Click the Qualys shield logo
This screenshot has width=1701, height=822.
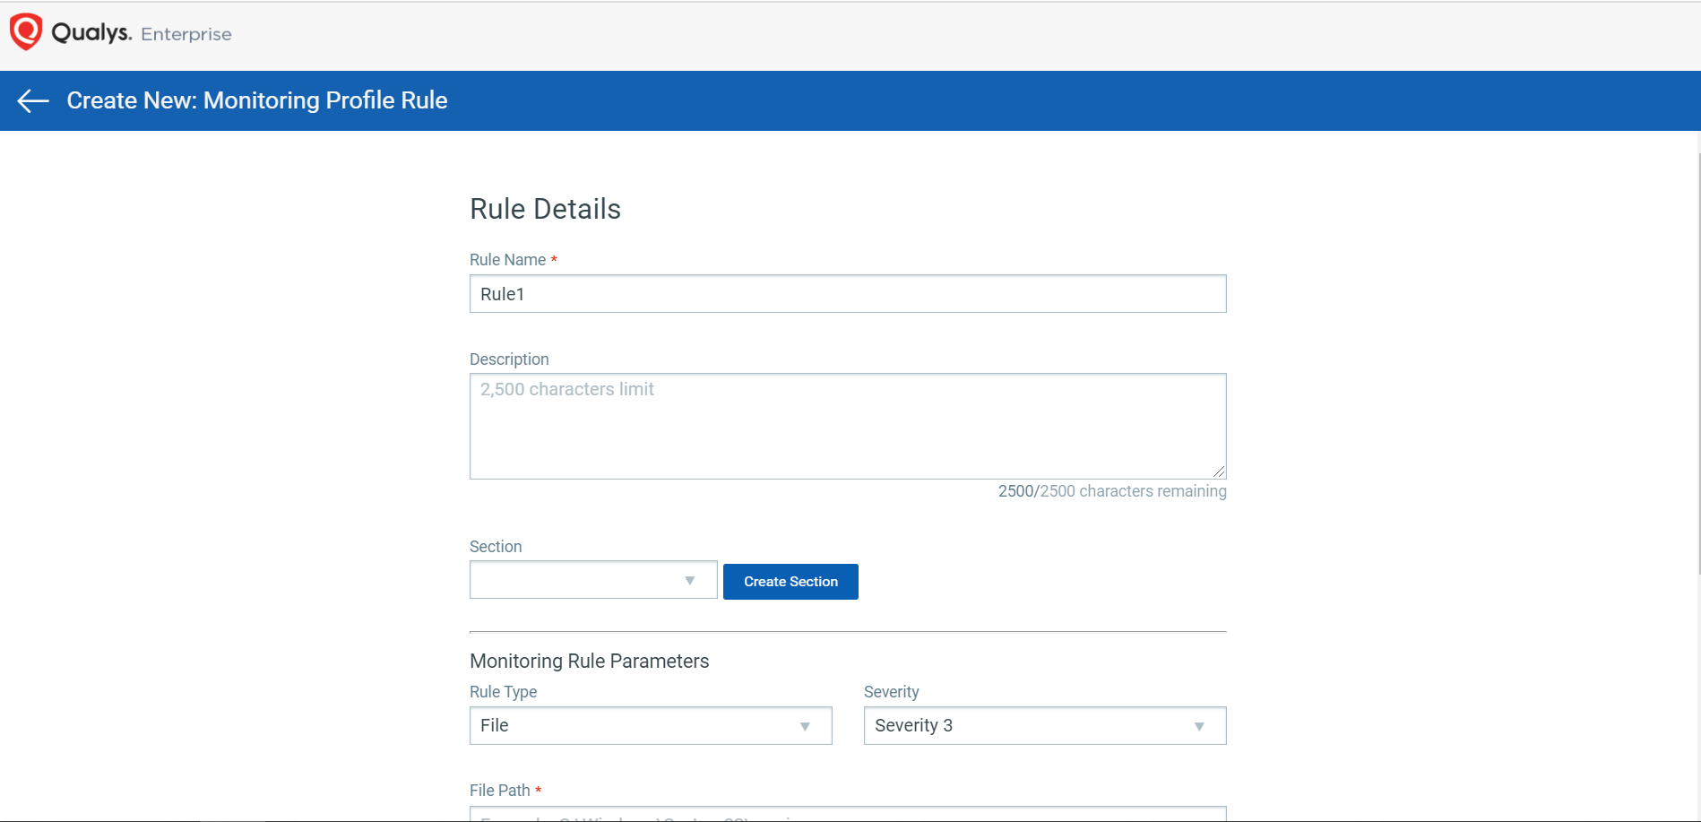(26, 32)
